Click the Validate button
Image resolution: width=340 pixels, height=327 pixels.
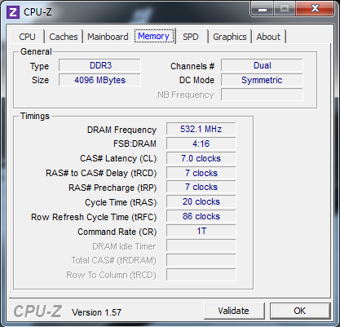pyautogui.click(x=234, y=311)
